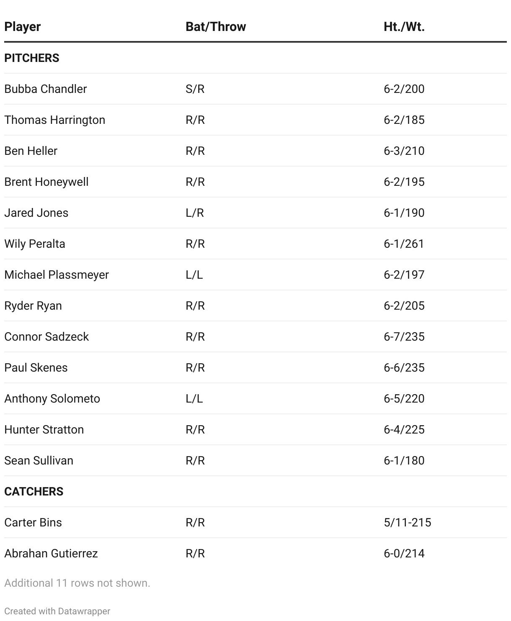Click Ryder Ryan's name

pyautogui.click(x=33, y=305)
